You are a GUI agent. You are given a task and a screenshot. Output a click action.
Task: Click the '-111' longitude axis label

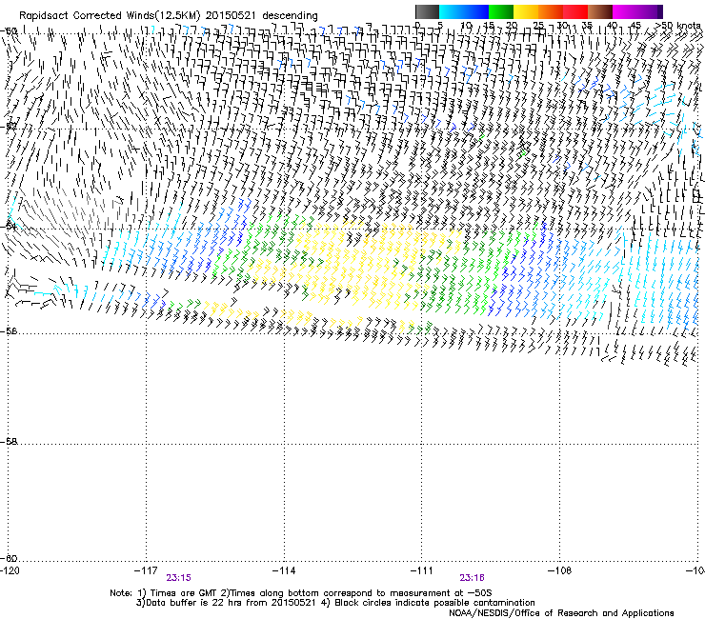point(422,570)
